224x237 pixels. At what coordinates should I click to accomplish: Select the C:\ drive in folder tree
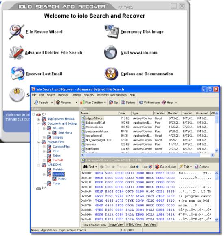(44, 114)
